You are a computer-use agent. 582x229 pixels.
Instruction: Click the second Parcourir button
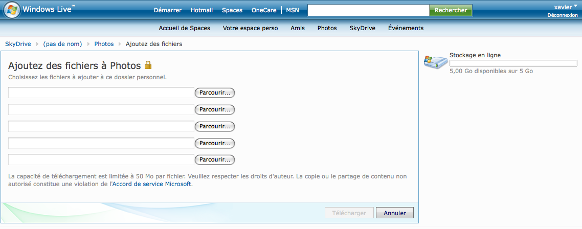[x=215, y=109]
